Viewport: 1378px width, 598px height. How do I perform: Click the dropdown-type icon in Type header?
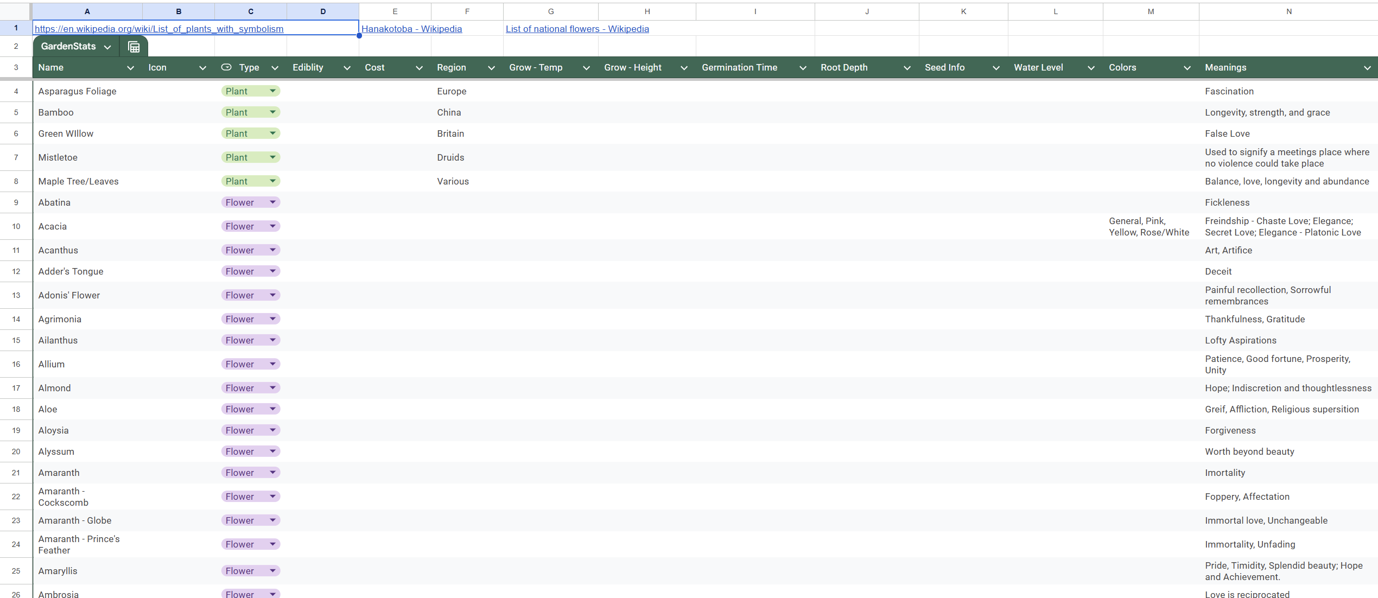tap(226, 67)
